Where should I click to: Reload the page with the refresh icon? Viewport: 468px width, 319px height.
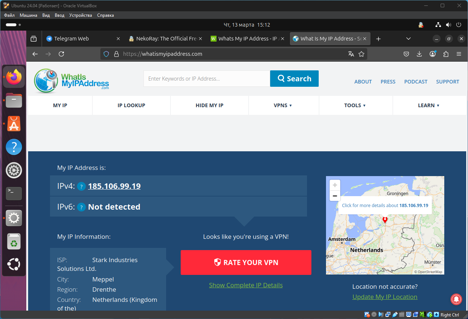coord(61,54)
